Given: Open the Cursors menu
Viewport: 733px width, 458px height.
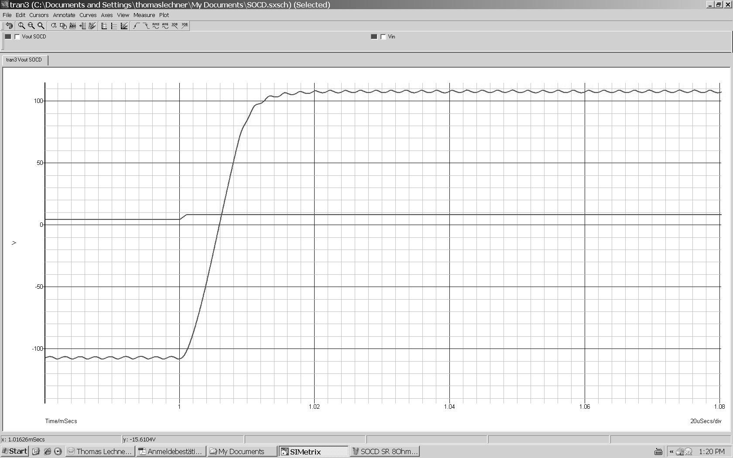Looking at the screenshot, I should coord(39,15).
